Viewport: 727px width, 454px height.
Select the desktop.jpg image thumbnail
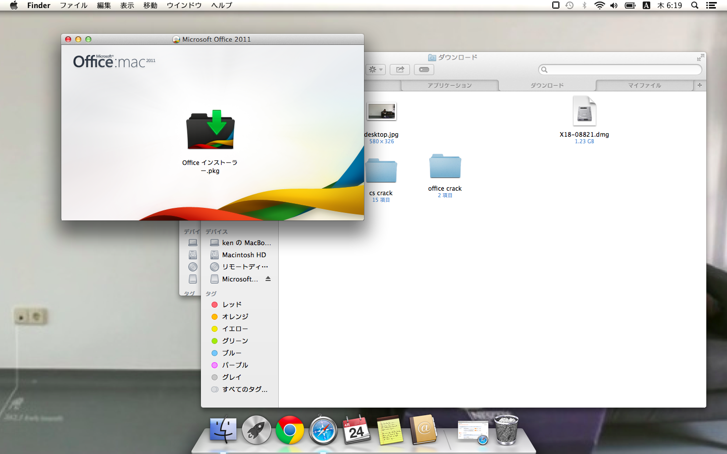pyautogui.click(x=382, y=111)
